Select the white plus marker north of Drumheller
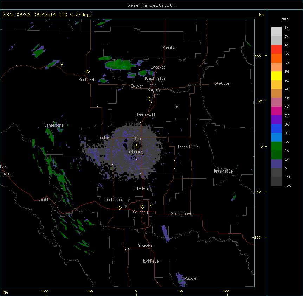Image resolution: width=303 pixels, height=296 pixels. [215, 132]
